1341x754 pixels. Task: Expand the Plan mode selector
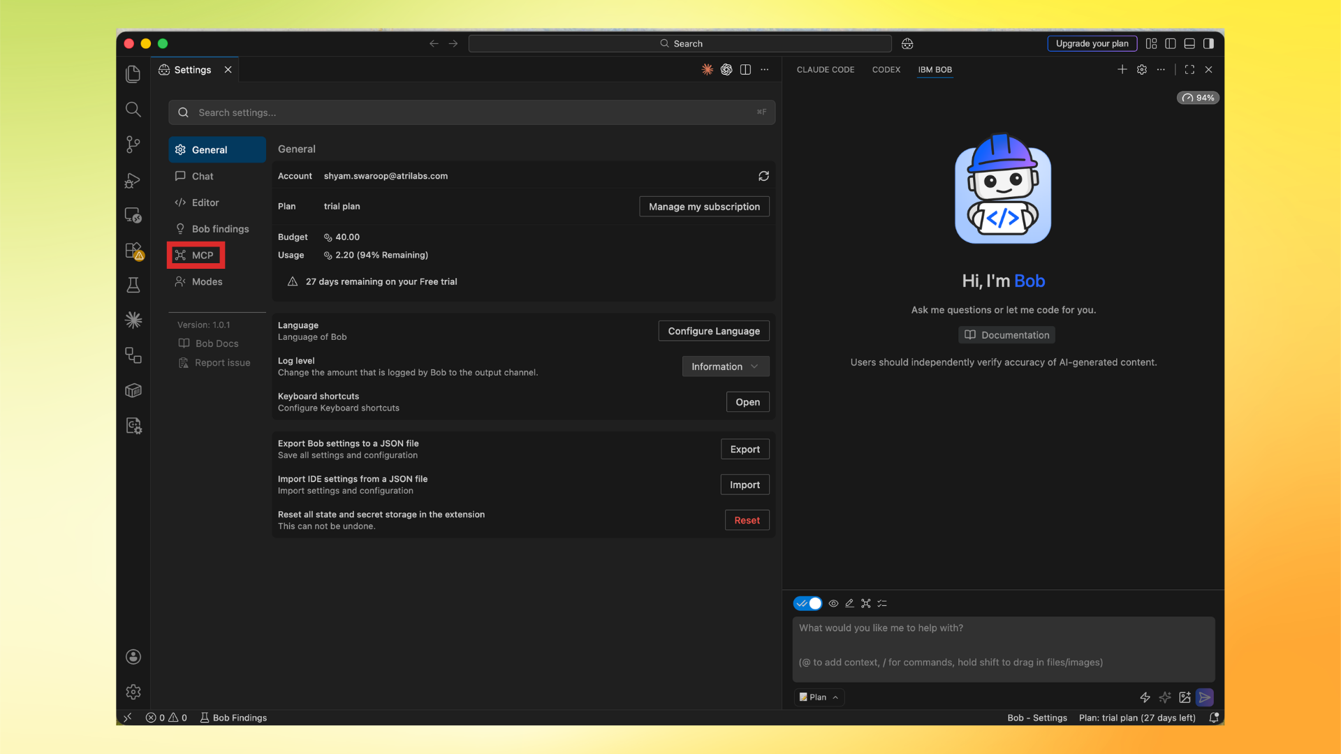click(x=818, y=697)
